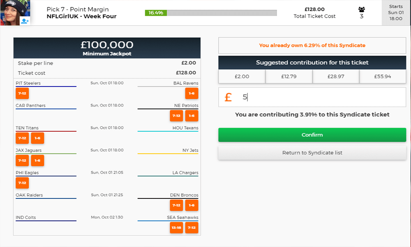Image resolution: width=411 pixels, height=247 pixels.
Task: Click the follow user icon on avatar
Action: coord(25,21)
